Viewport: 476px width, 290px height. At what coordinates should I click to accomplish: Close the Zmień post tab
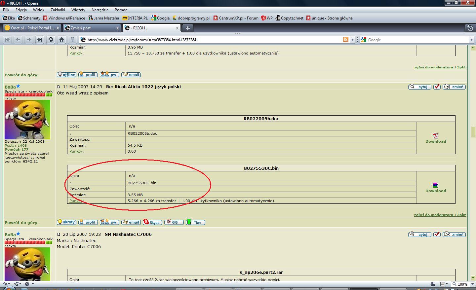coord(117,28)
